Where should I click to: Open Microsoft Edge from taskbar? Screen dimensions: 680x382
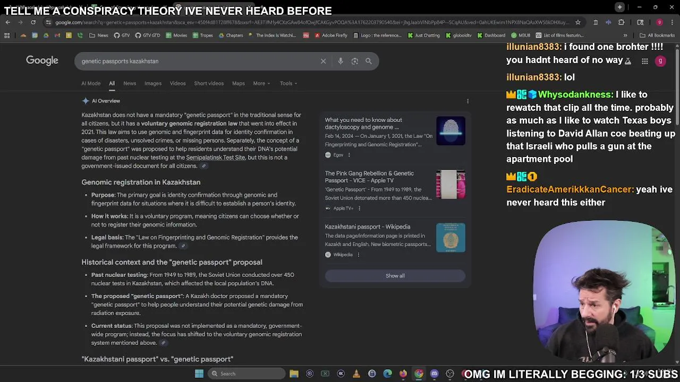pyautogui.click(x=387, y=374)
